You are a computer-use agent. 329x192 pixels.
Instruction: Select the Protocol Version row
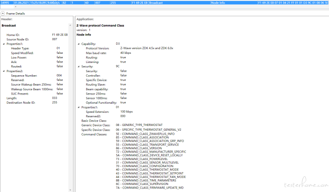129,48
